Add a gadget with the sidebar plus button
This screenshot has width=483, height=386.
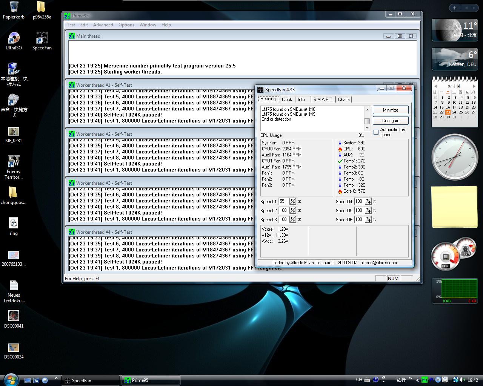[455, 8]
